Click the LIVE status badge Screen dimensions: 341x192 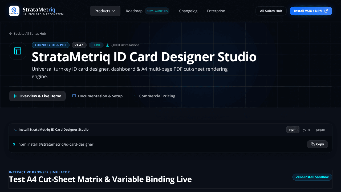click(96, 45)
